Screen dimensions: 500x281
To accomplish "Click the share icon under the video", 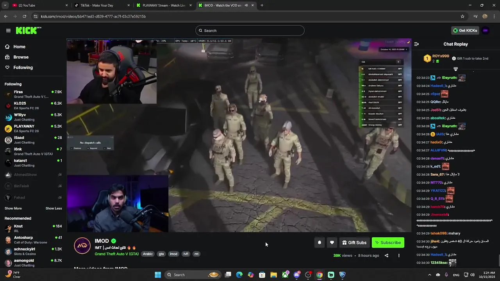I will 386,256.
